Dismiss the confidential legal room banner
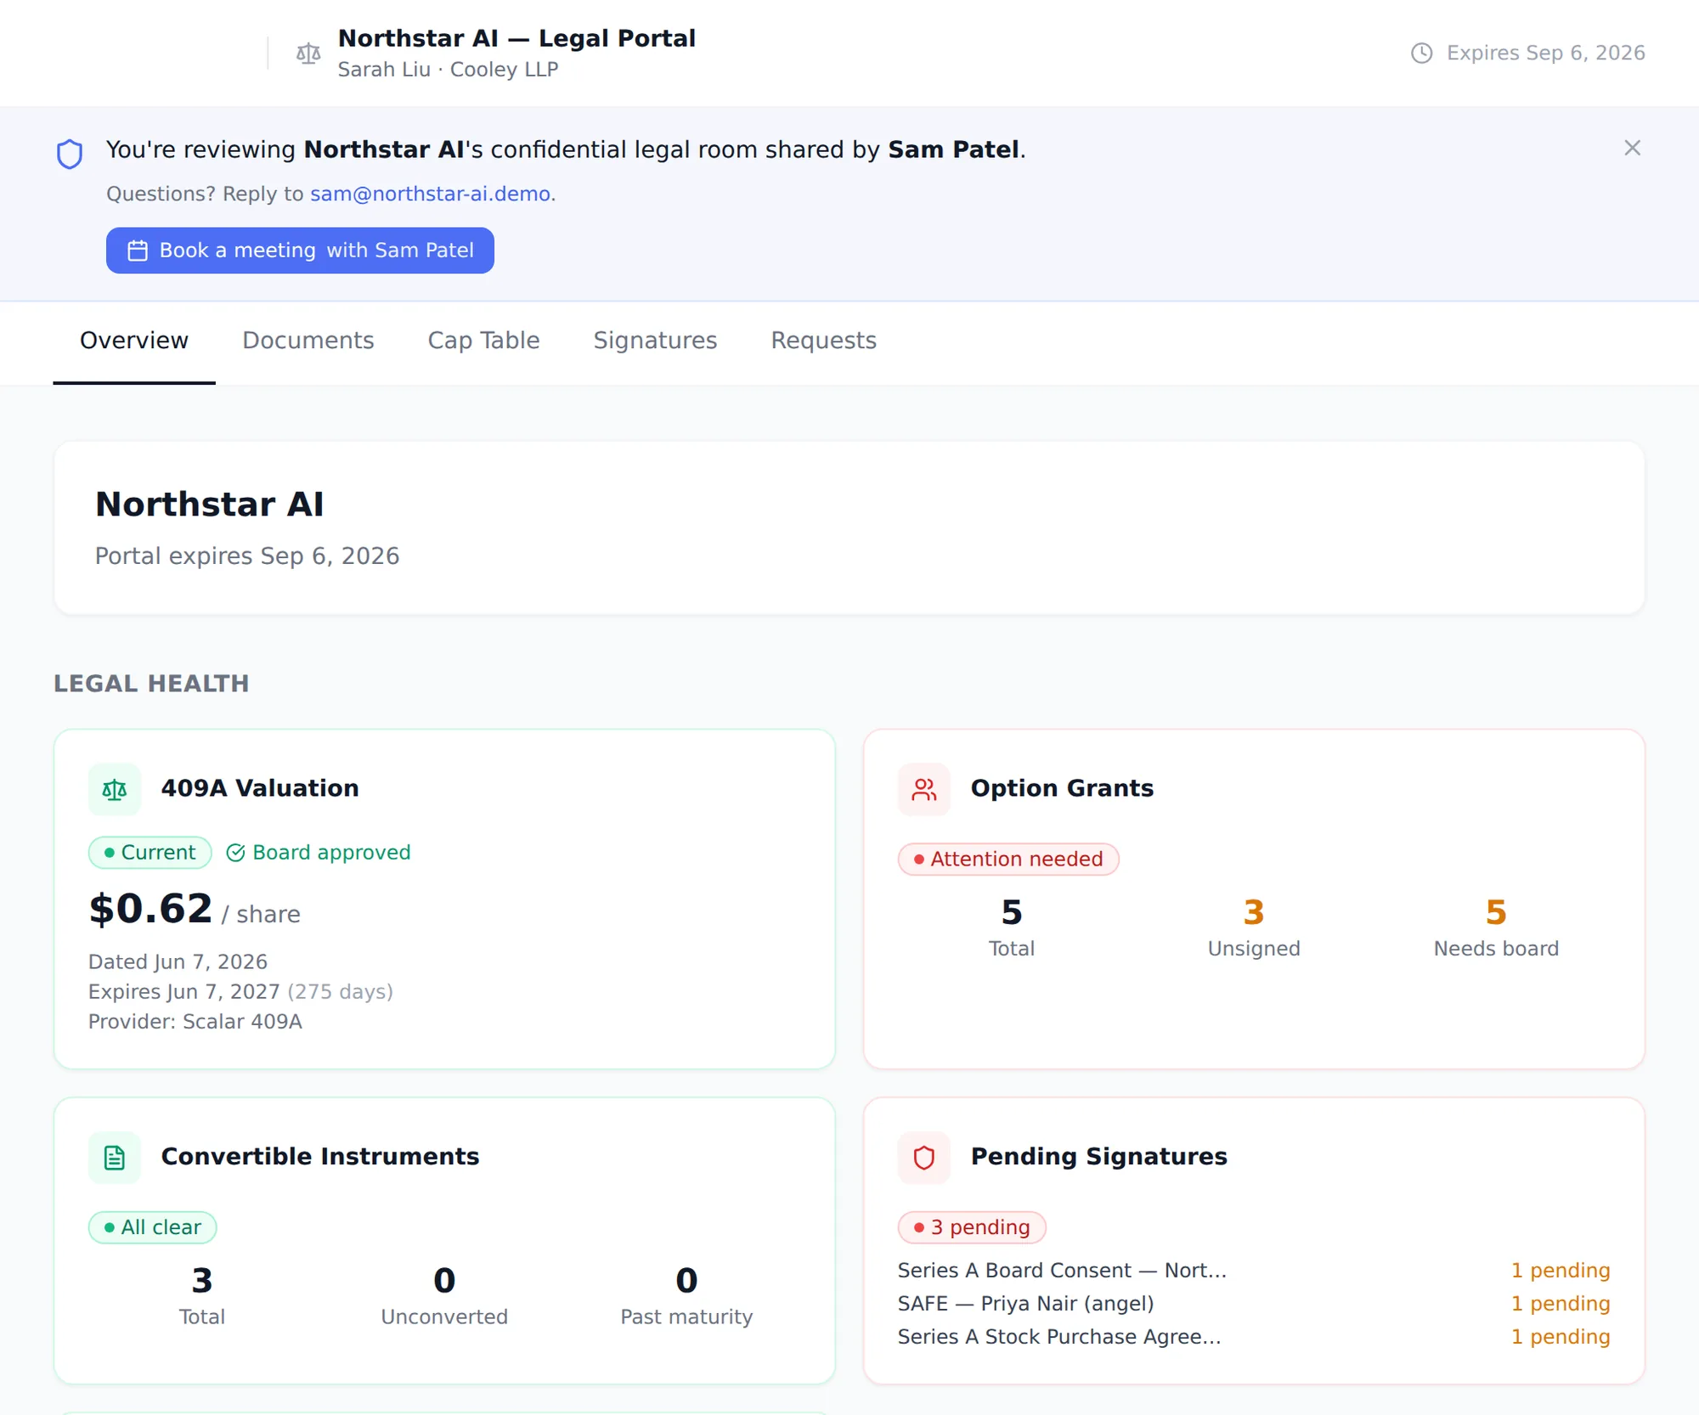The height and width of the screenshot is (1415, 1699). point(1632,148)
